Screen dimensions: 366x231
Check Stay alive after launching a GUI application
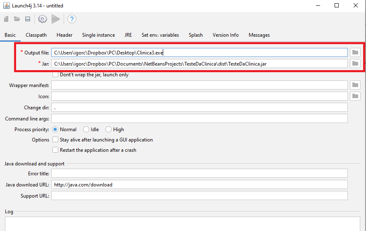pyautogui.click(x=55, y=139)
